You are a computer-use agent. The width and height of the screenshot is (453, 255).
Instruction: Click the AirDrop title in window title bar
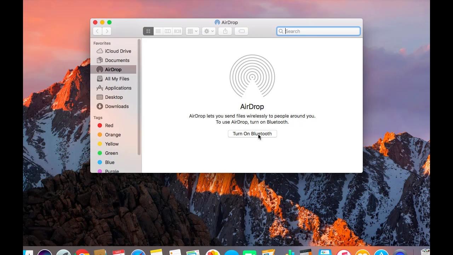click(230, 22)
